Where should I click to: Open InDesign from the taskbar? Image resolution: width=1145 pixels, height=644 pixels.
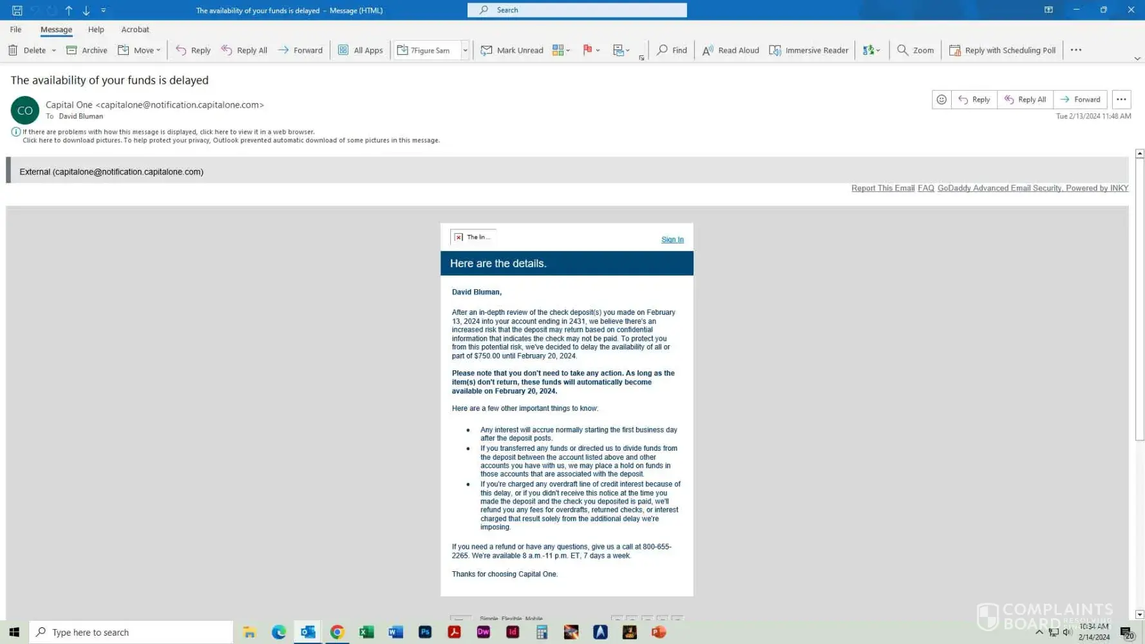513,632
